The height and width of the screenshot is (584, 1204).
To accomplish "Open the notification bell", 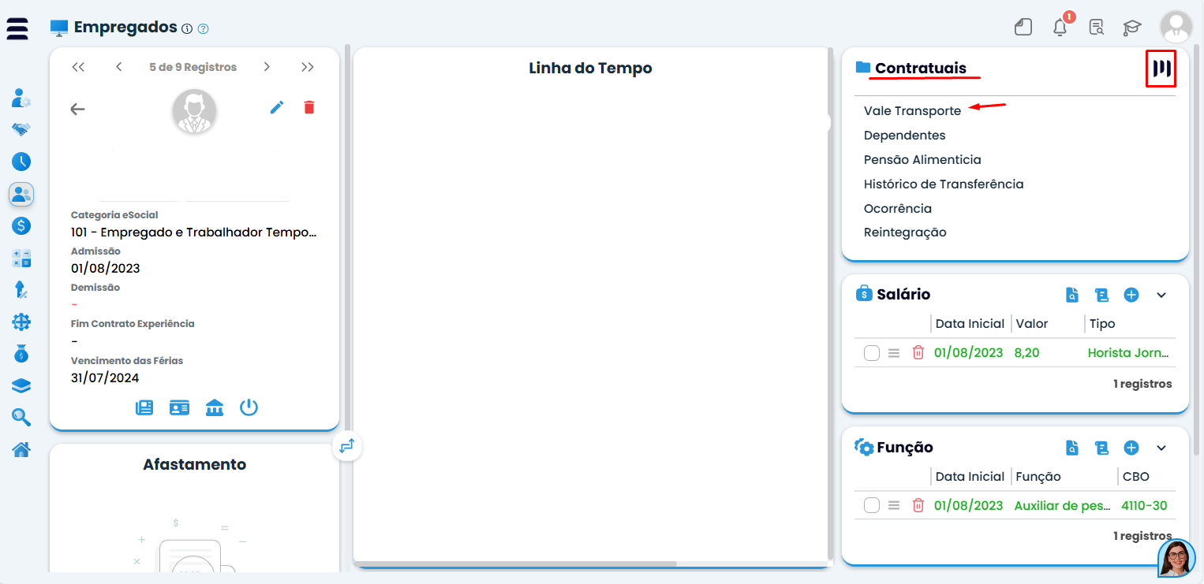I will point(1060,27).
